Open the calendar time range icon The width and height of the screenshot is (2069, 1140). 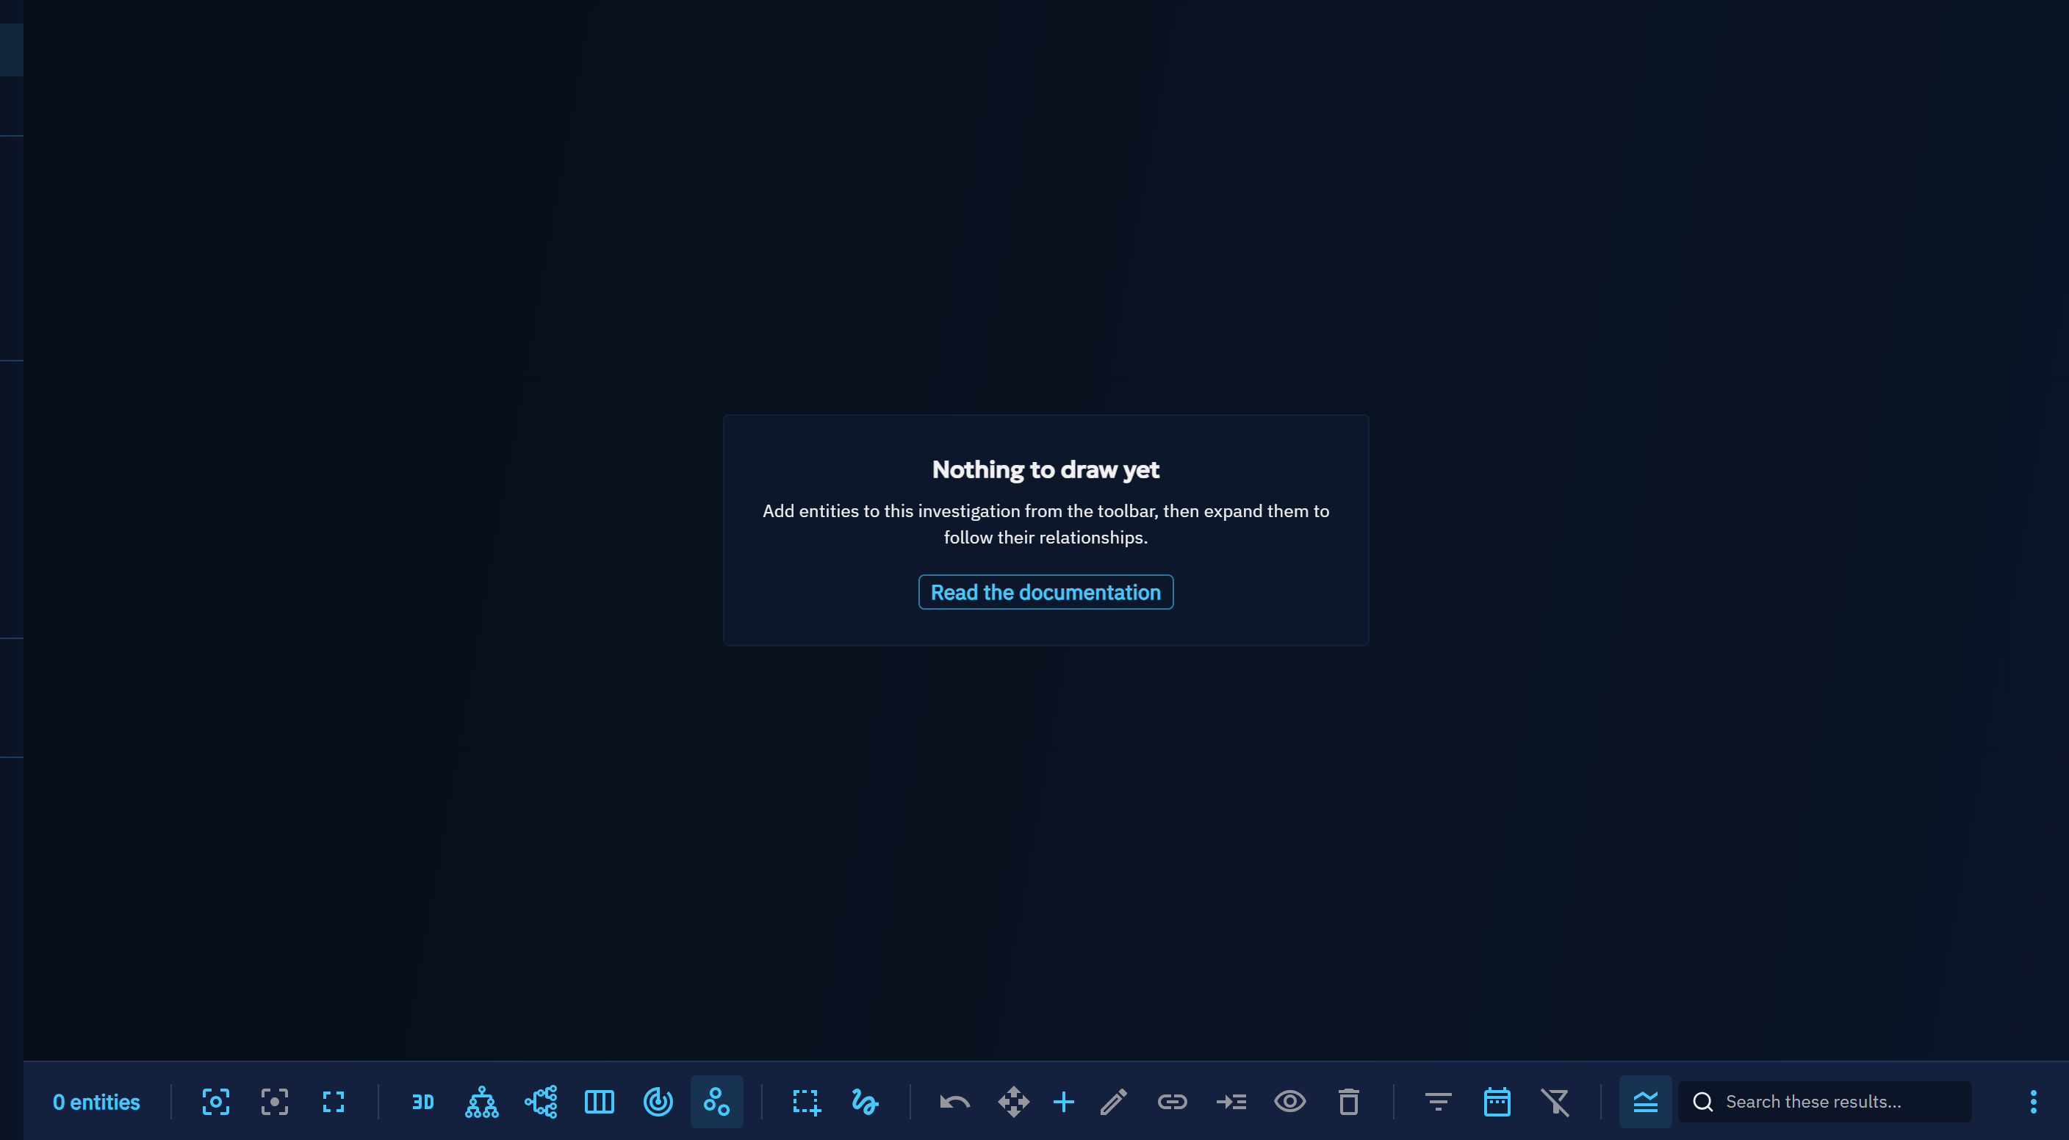click(x=1497, y=1102)
